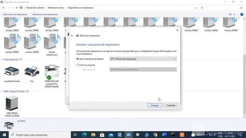Select 'Criar nova porta' radio button

pos(77,65)
